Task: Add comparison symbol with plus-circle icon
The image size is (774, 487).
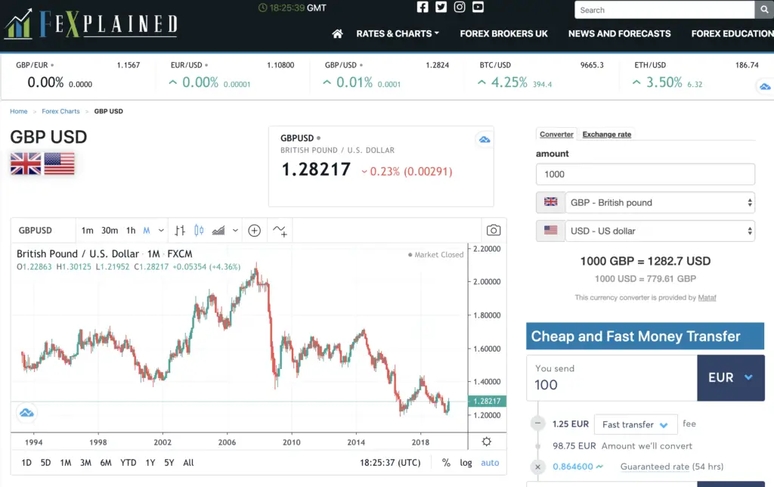Action: pos(254,230)
